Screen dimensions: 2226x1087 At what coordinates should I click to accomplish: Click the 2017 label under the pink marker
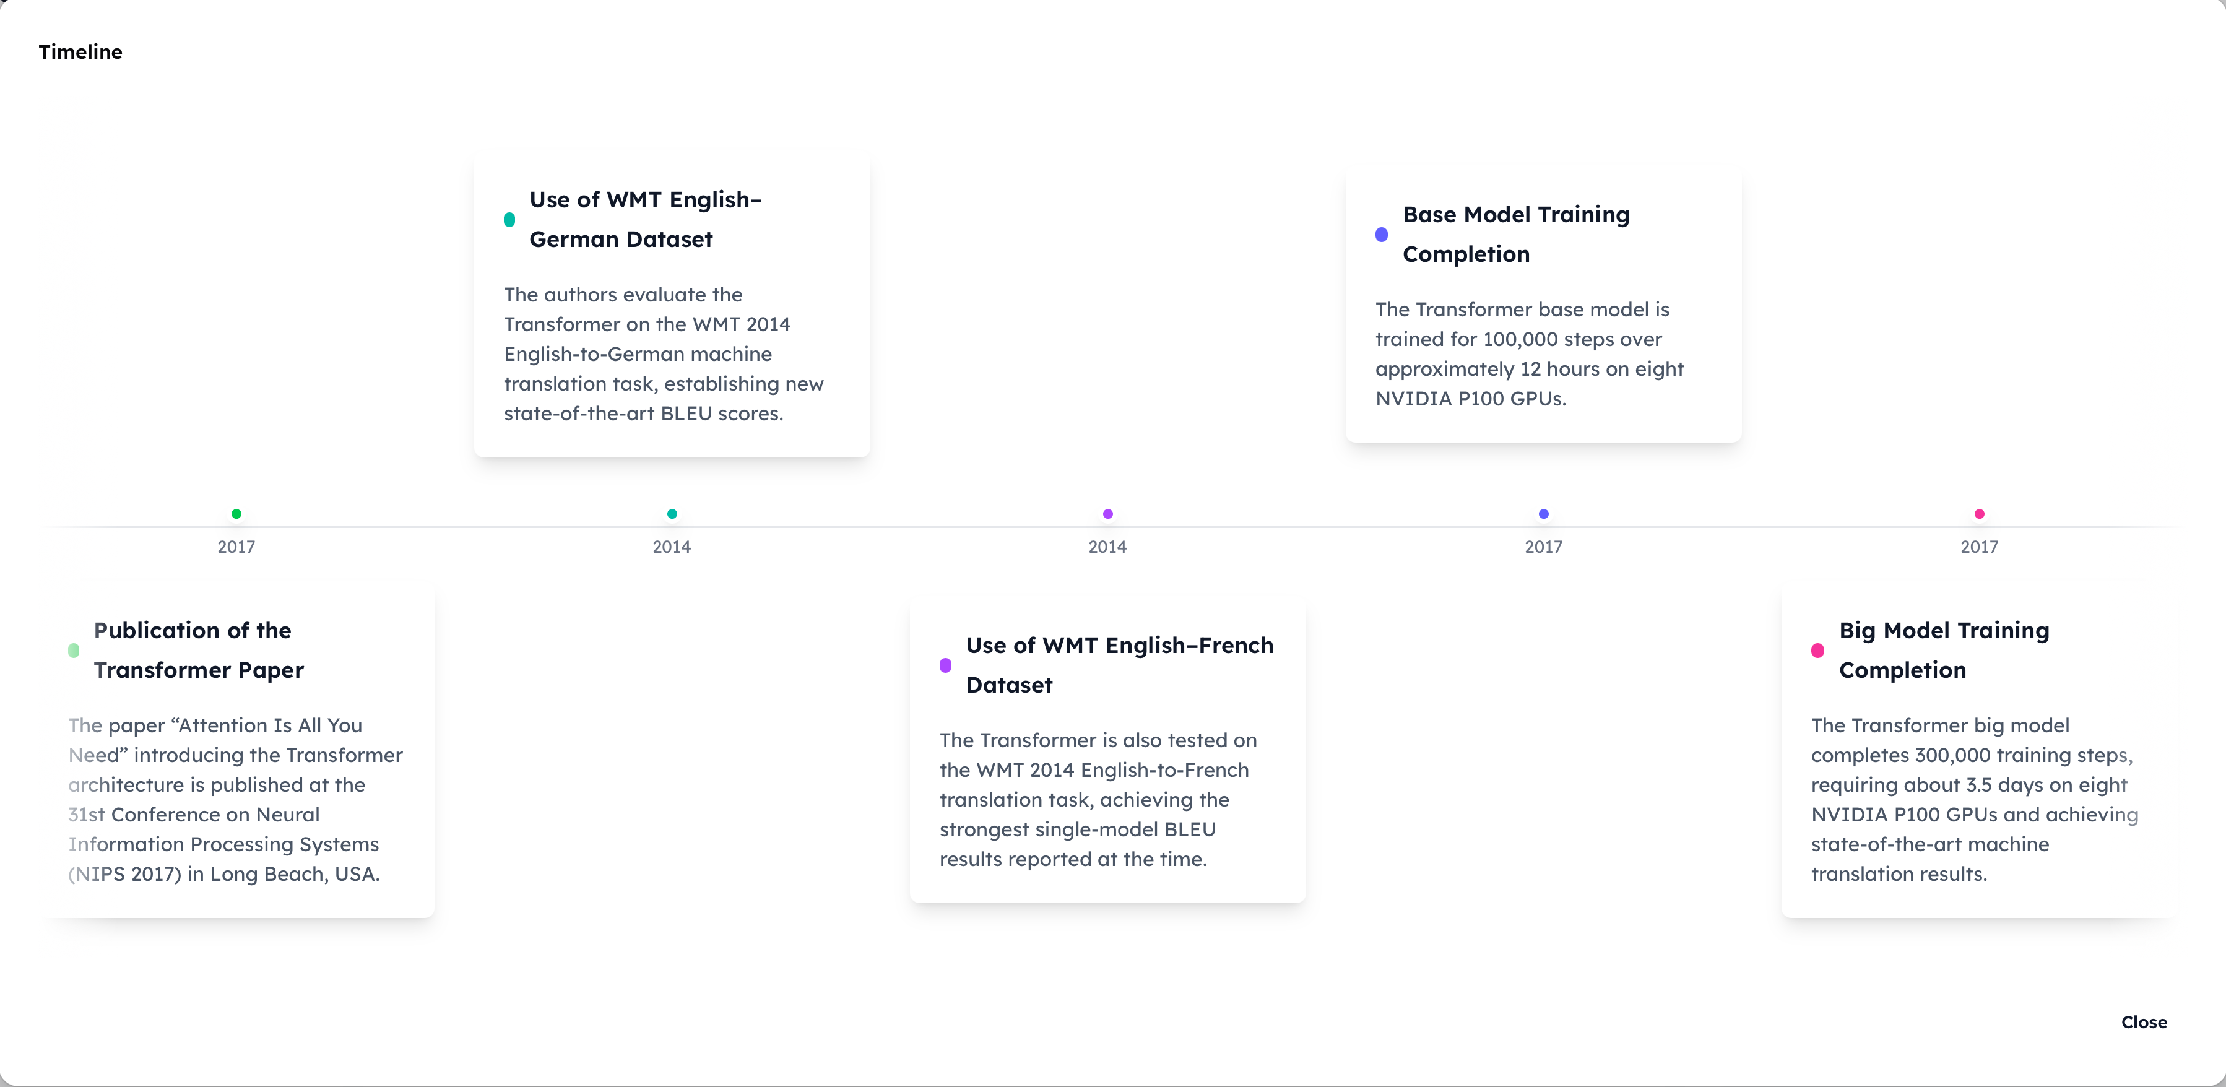pyautogui.click(x=1979, y=547)
